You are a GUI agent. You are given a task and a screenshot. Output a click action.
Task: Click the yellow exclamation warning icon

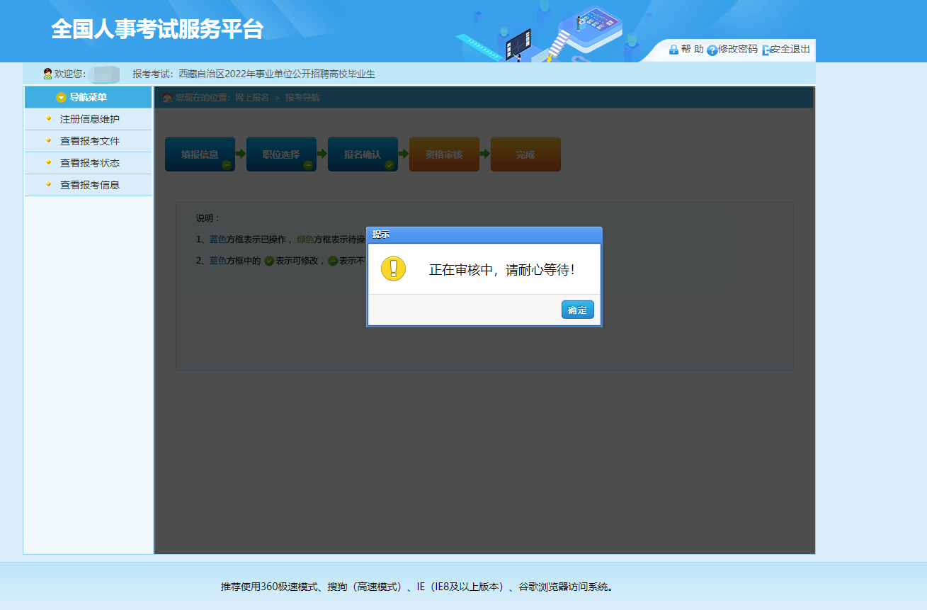(393, 269)
